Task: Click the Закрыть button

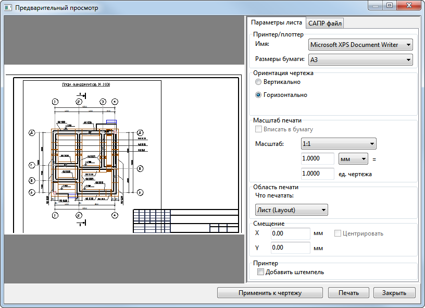Action: coord(398,293)
